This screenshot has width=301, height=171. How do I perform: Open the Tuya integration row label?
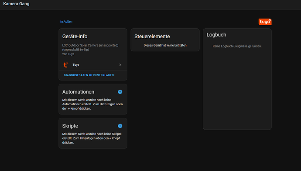click(x=76, y=65)
